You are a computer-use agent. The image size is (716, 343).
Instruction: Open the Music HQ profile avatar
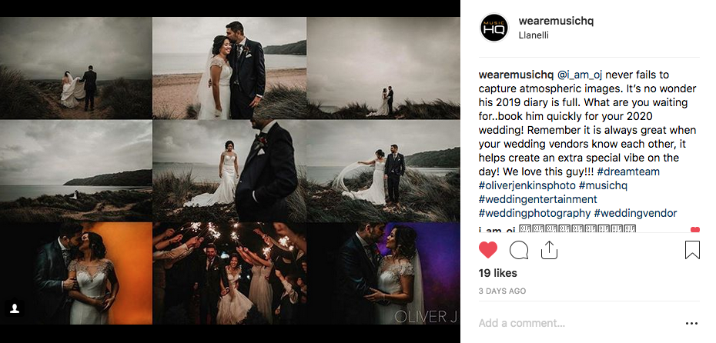click(494, 28)
